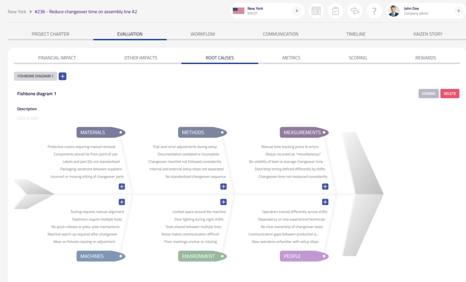Add a cause under Materials
This screenshot has width=466, height=282.
122,186
